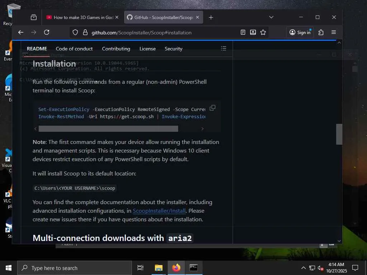Viewport: 367px width, 275px height.
Task: Click Invoke-RestMethod command line
Action: (122, 116)
